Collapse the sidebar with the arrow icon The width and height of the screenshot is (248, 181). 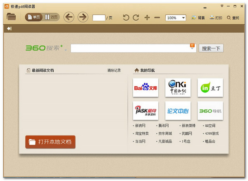pyautogui.click(x=9, y=29)
